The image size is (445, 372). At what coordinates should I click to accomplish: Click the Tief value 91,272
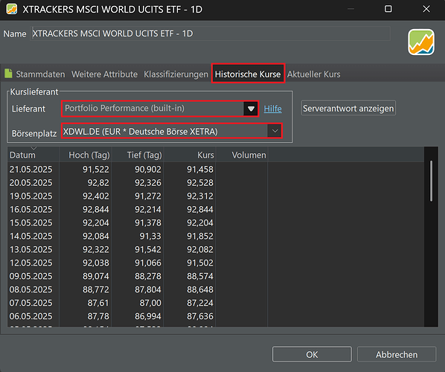(148, 196)
